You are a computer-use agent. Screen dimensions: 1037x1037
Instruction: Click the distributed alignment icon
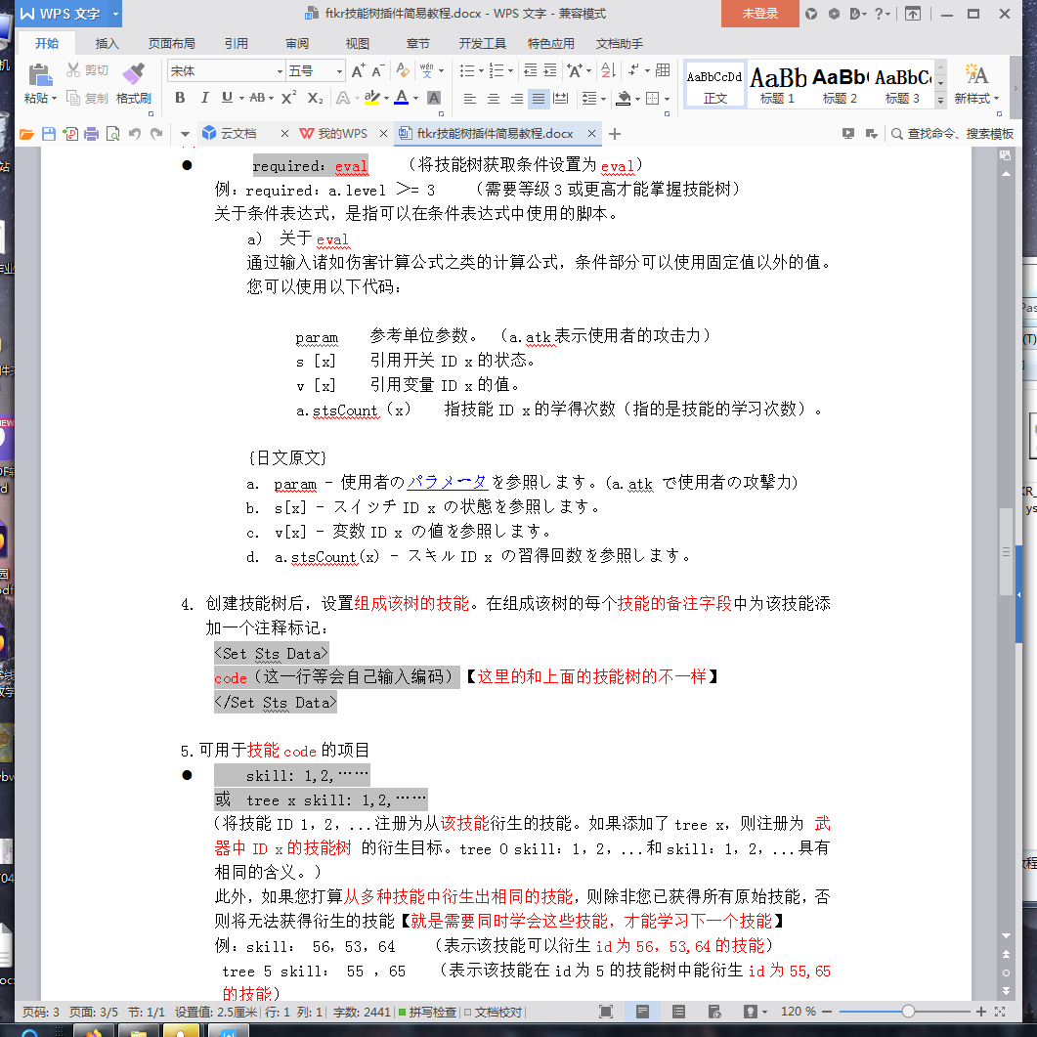tap(561, 99)
